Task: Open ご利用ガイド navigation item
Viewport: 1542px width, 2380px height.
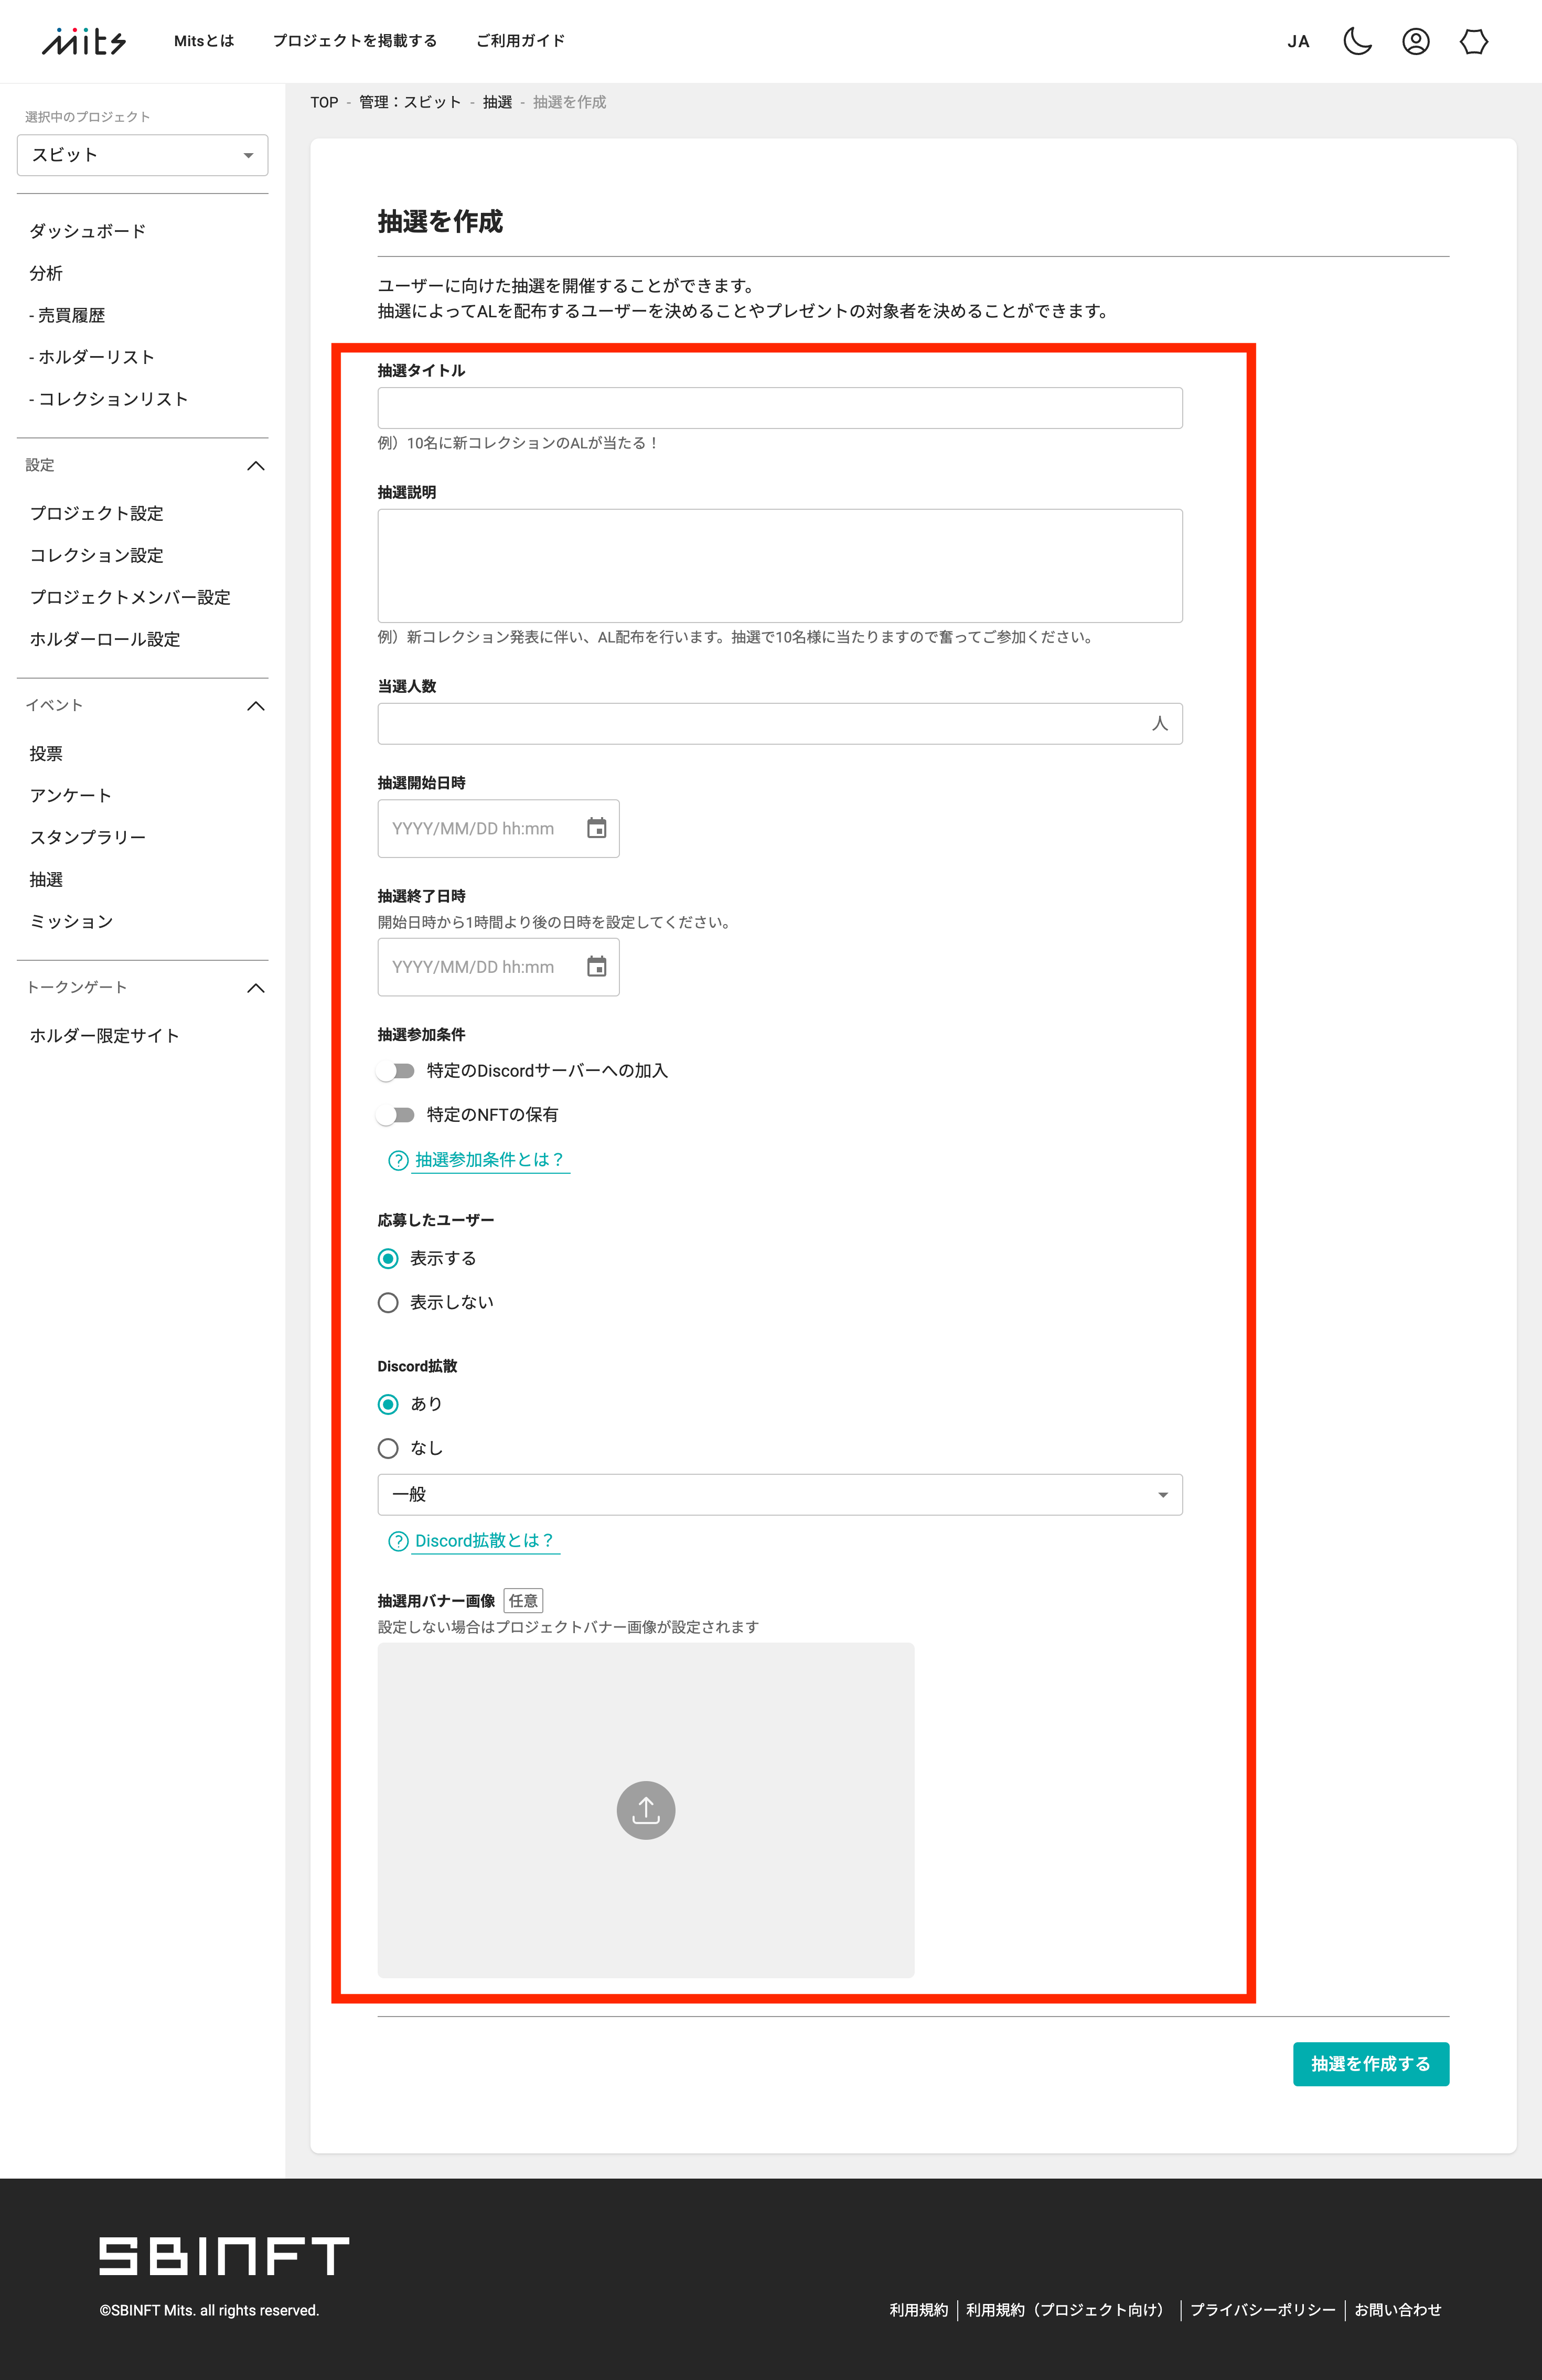Action: pos(520,41)
